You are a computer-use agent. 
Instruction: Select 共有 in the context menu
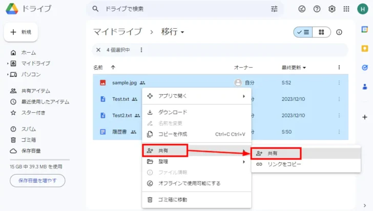point(197,151)
